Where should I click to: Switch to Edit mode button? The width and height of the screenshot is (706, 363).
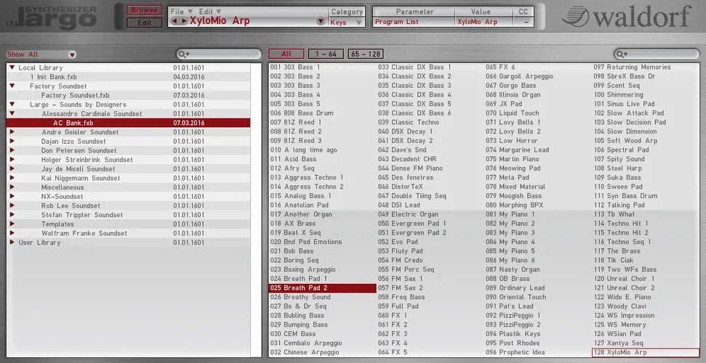(x=144, y=23)
